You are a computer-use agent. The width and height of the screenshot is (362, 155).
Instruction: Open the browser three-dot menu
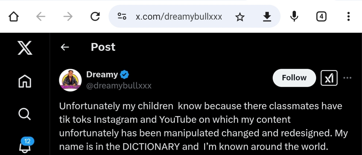click(x=348, y=17)
